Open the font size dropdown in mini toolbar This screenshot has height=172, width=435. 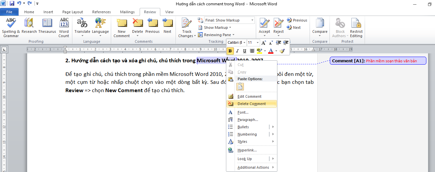pyautogui.click(x=258, y=43)
